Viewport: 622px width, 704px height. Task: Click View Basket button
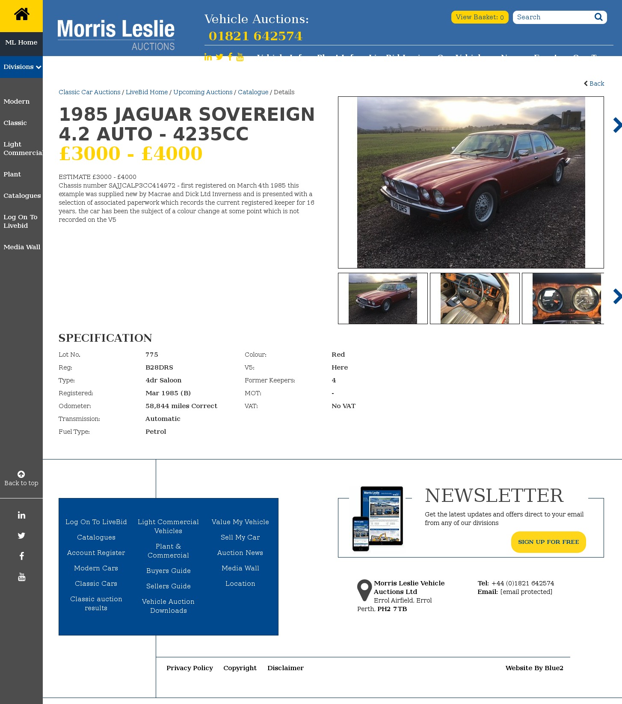(x=480, y=17)
